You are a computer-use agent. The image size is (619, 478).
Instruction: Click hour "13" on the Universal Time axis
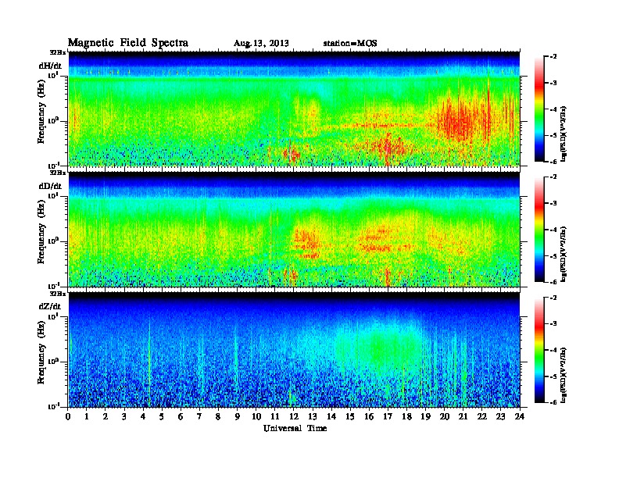[x=313, y=416]
